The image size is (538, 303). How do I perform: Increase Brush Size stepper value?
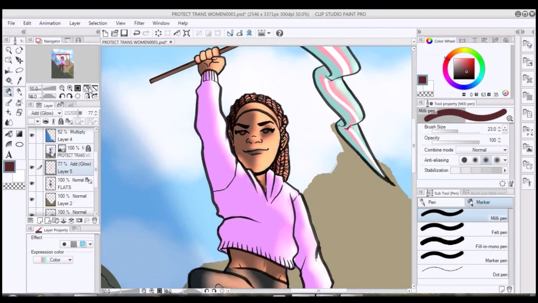pos(499,128)
